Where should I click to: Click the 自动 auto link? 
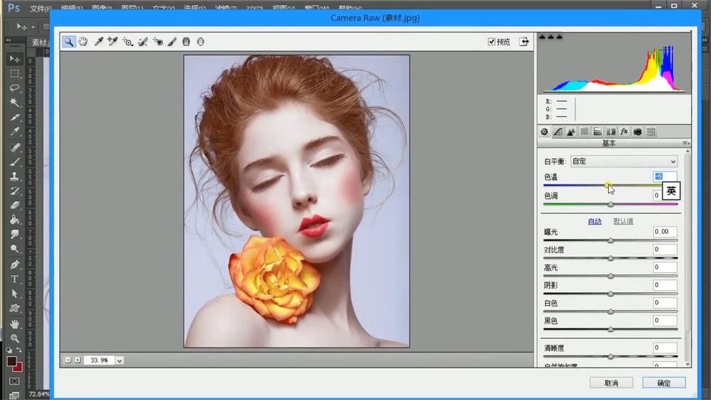[595, 221]
